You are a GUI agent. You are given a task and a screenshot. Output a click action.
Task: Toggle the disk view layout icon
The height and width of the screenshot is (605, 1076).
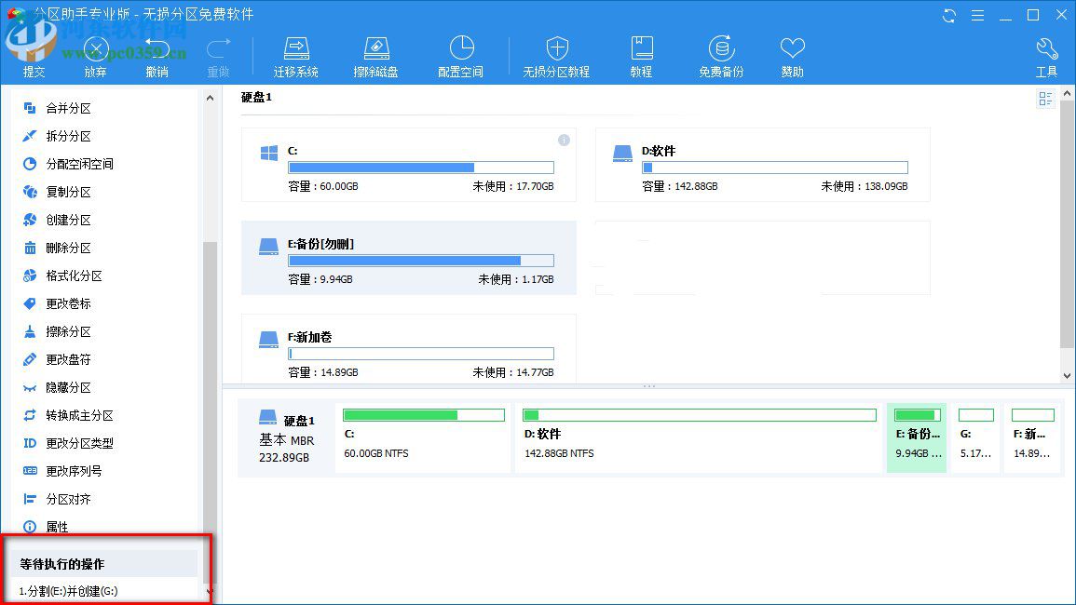click(x=1045, y=99)
